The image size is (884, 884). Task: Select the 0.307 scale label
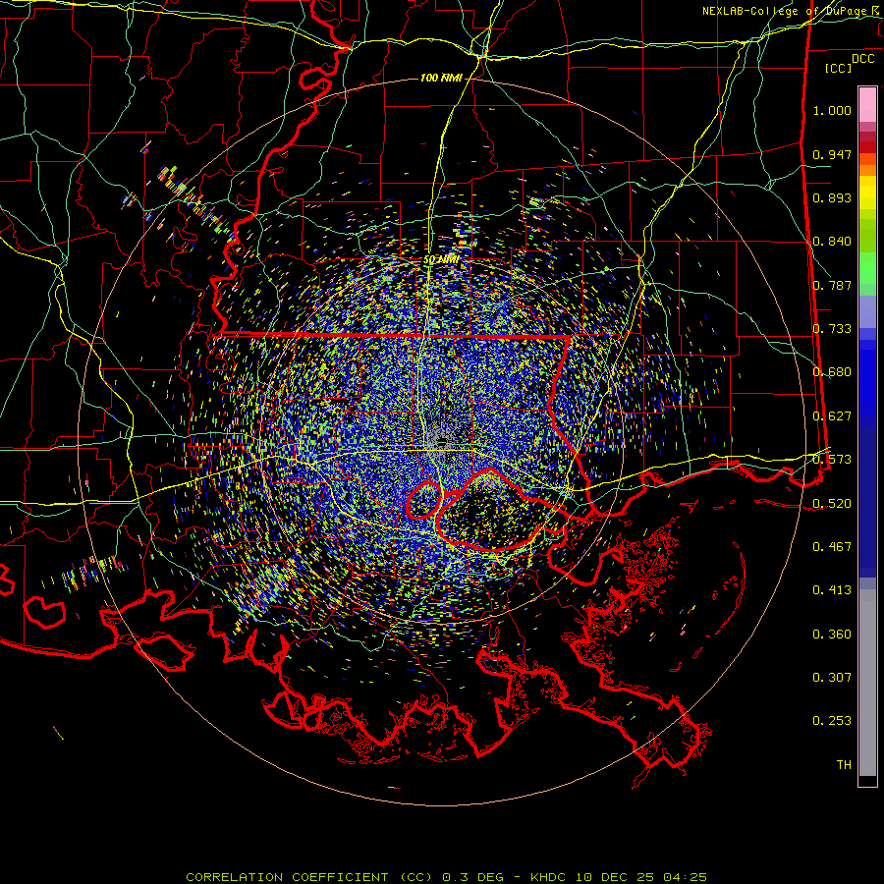[832, 678]
